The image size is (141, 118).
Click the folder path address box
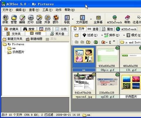click(130, 42)
